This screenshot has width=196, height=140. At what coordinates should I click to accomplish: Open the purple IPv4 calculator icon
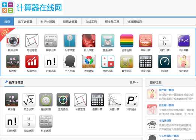(184, 41)
